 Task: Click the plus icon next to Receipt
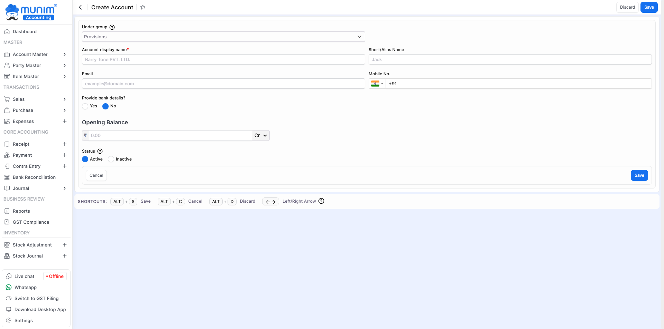(x=64, y=144)
